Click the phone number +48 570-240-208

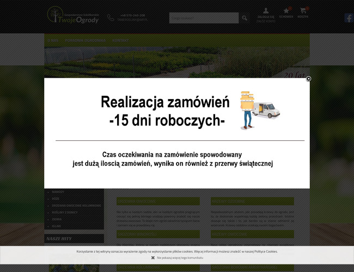(x=132, y=15)
